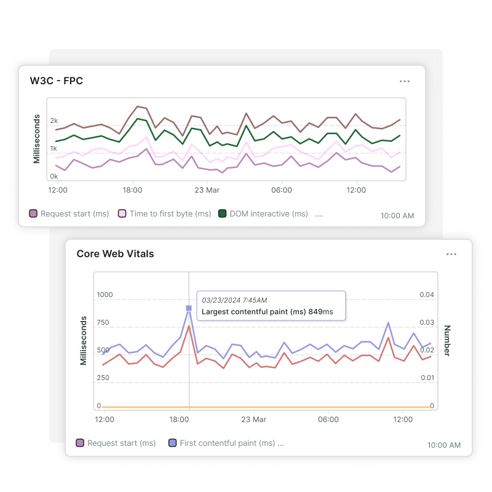This screenshot has height=492, width=492.
Task: Click the highlighted square peak data point
Action: pos(189,308)
